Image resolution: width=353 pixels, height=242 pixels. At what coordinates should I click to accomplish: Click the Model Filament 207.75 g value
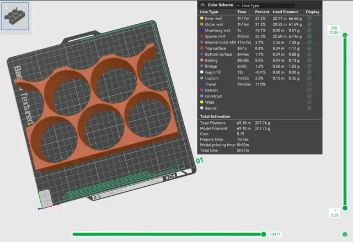(x=263, y=128)
